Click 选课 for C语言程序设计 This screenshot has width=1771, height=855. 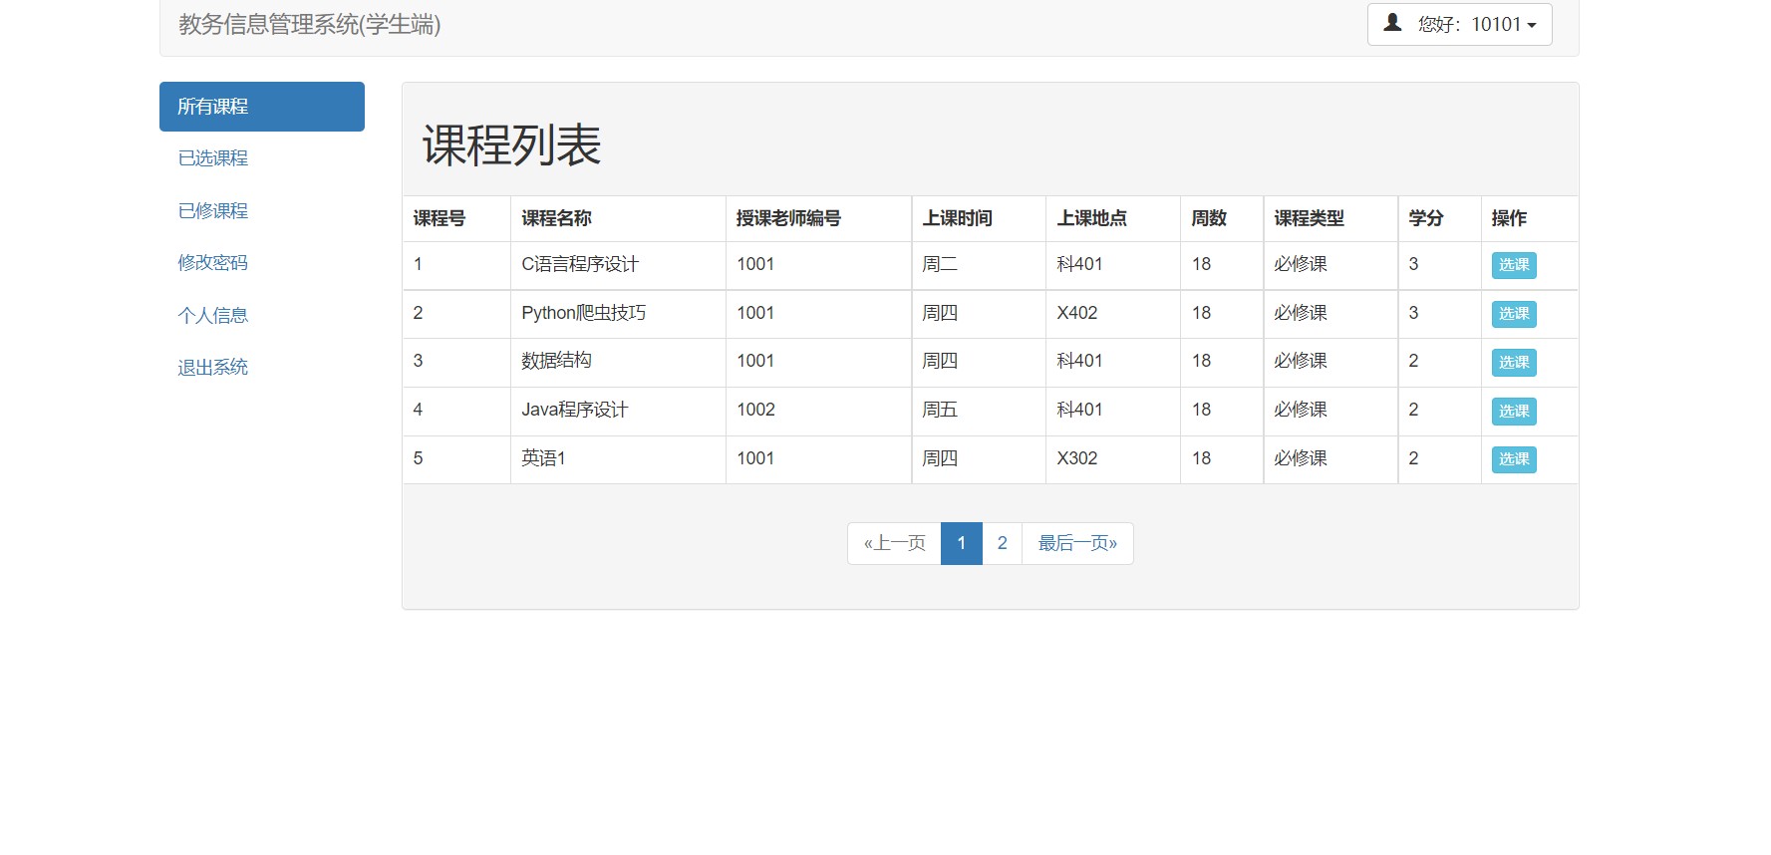click(x=1514, y=265)
